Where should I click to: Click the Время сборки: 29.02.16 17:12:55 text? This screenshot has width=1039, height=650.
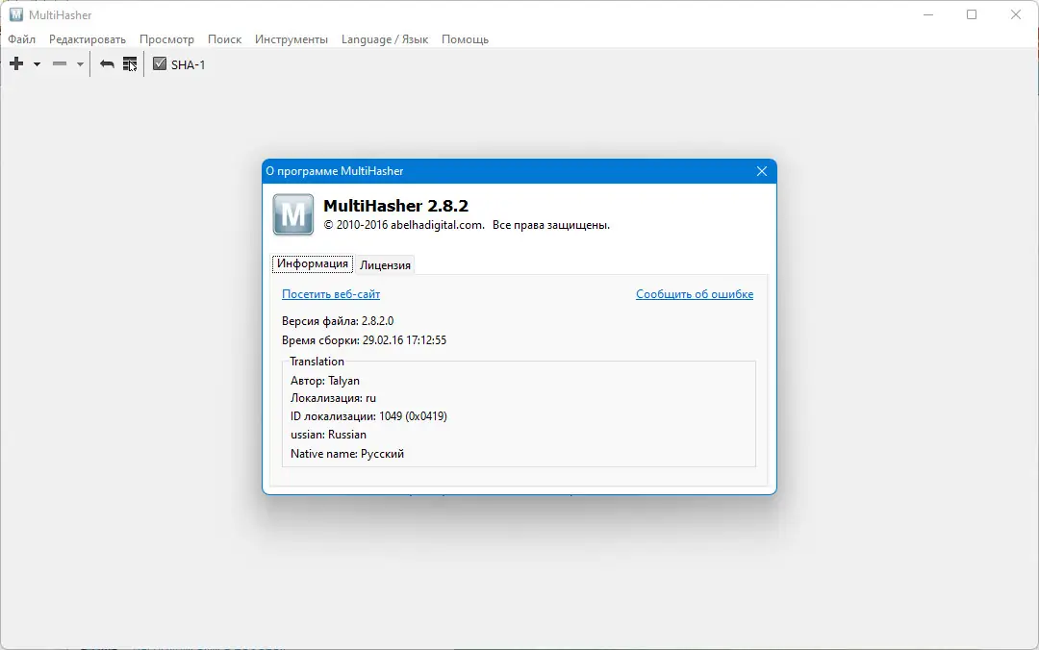[x=365, y=340]
